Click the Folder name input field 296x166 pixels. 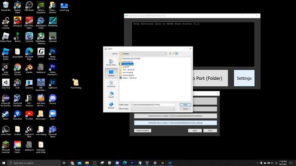click(x=153, y=105)
